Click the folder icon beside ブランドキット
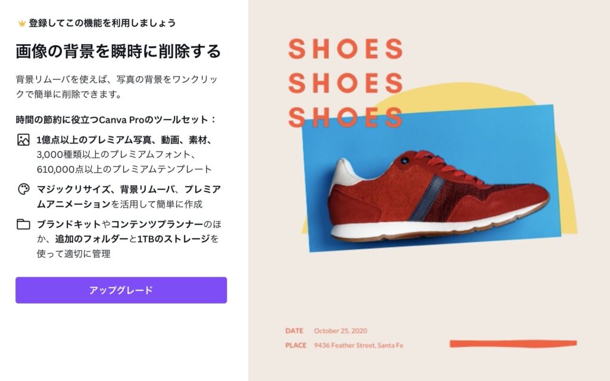Image resolution: width=610 pixels, height=381 pixels. coord(23,224)
